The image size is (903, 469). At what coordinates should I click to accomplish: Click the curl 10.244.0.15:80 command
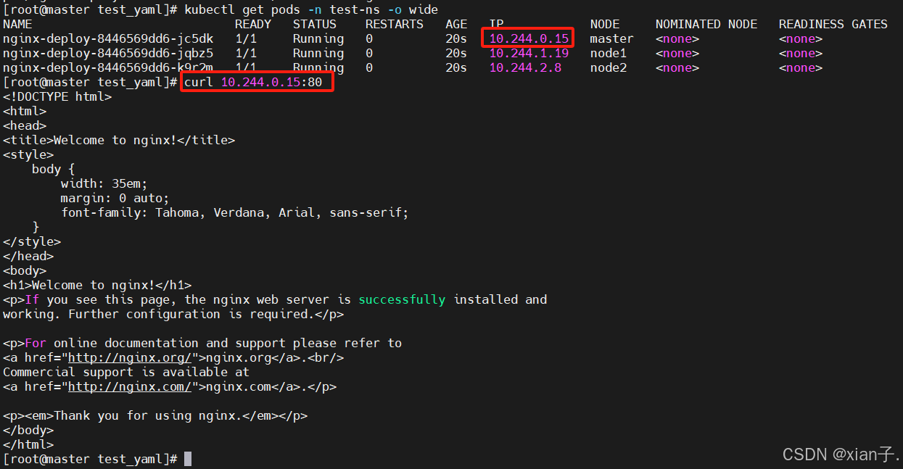[253, 82]
